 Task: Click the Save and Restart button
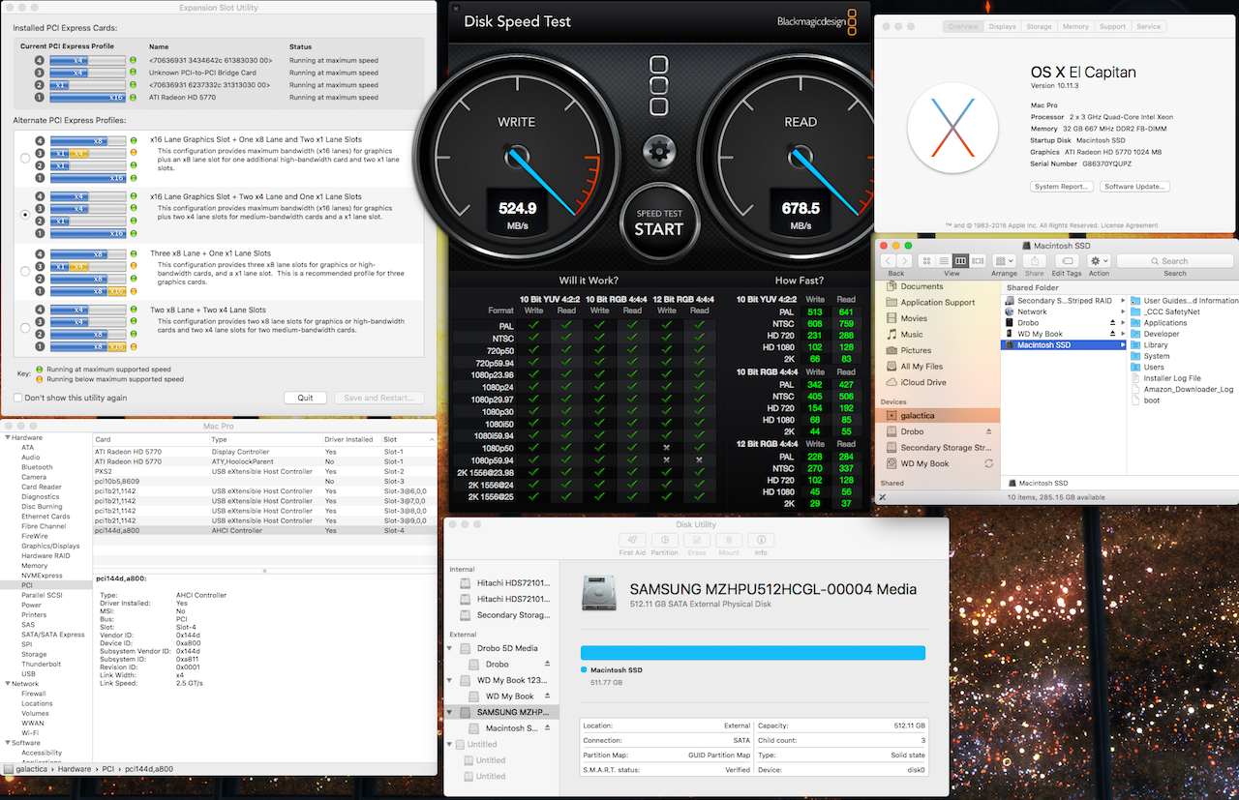coord(379,398)
